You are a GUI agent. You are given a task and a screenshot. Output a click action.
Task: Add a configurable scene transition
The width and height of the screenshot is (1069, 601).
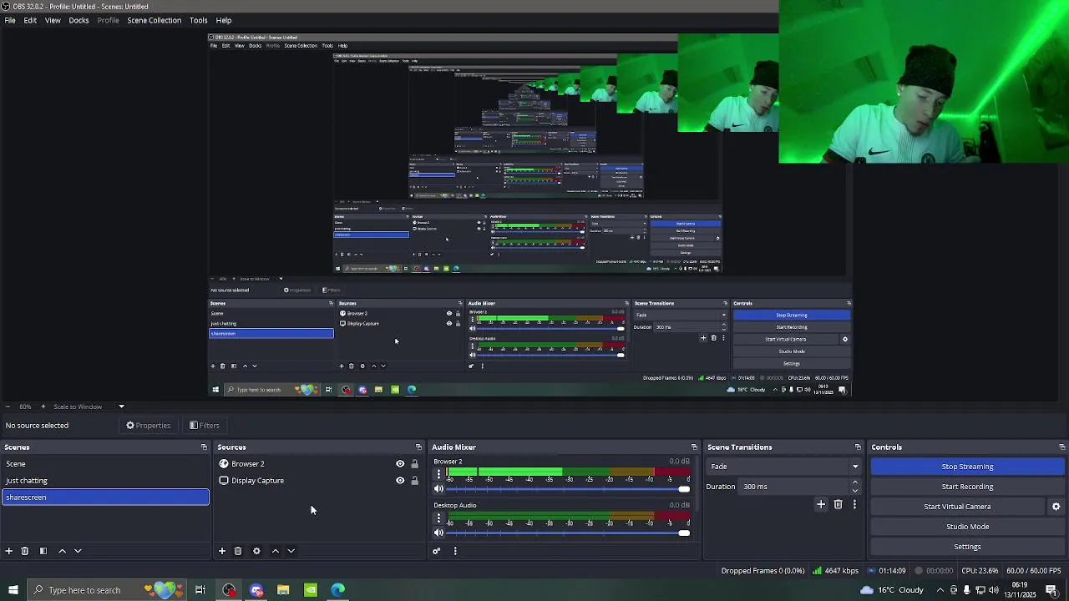click(821, 504)
